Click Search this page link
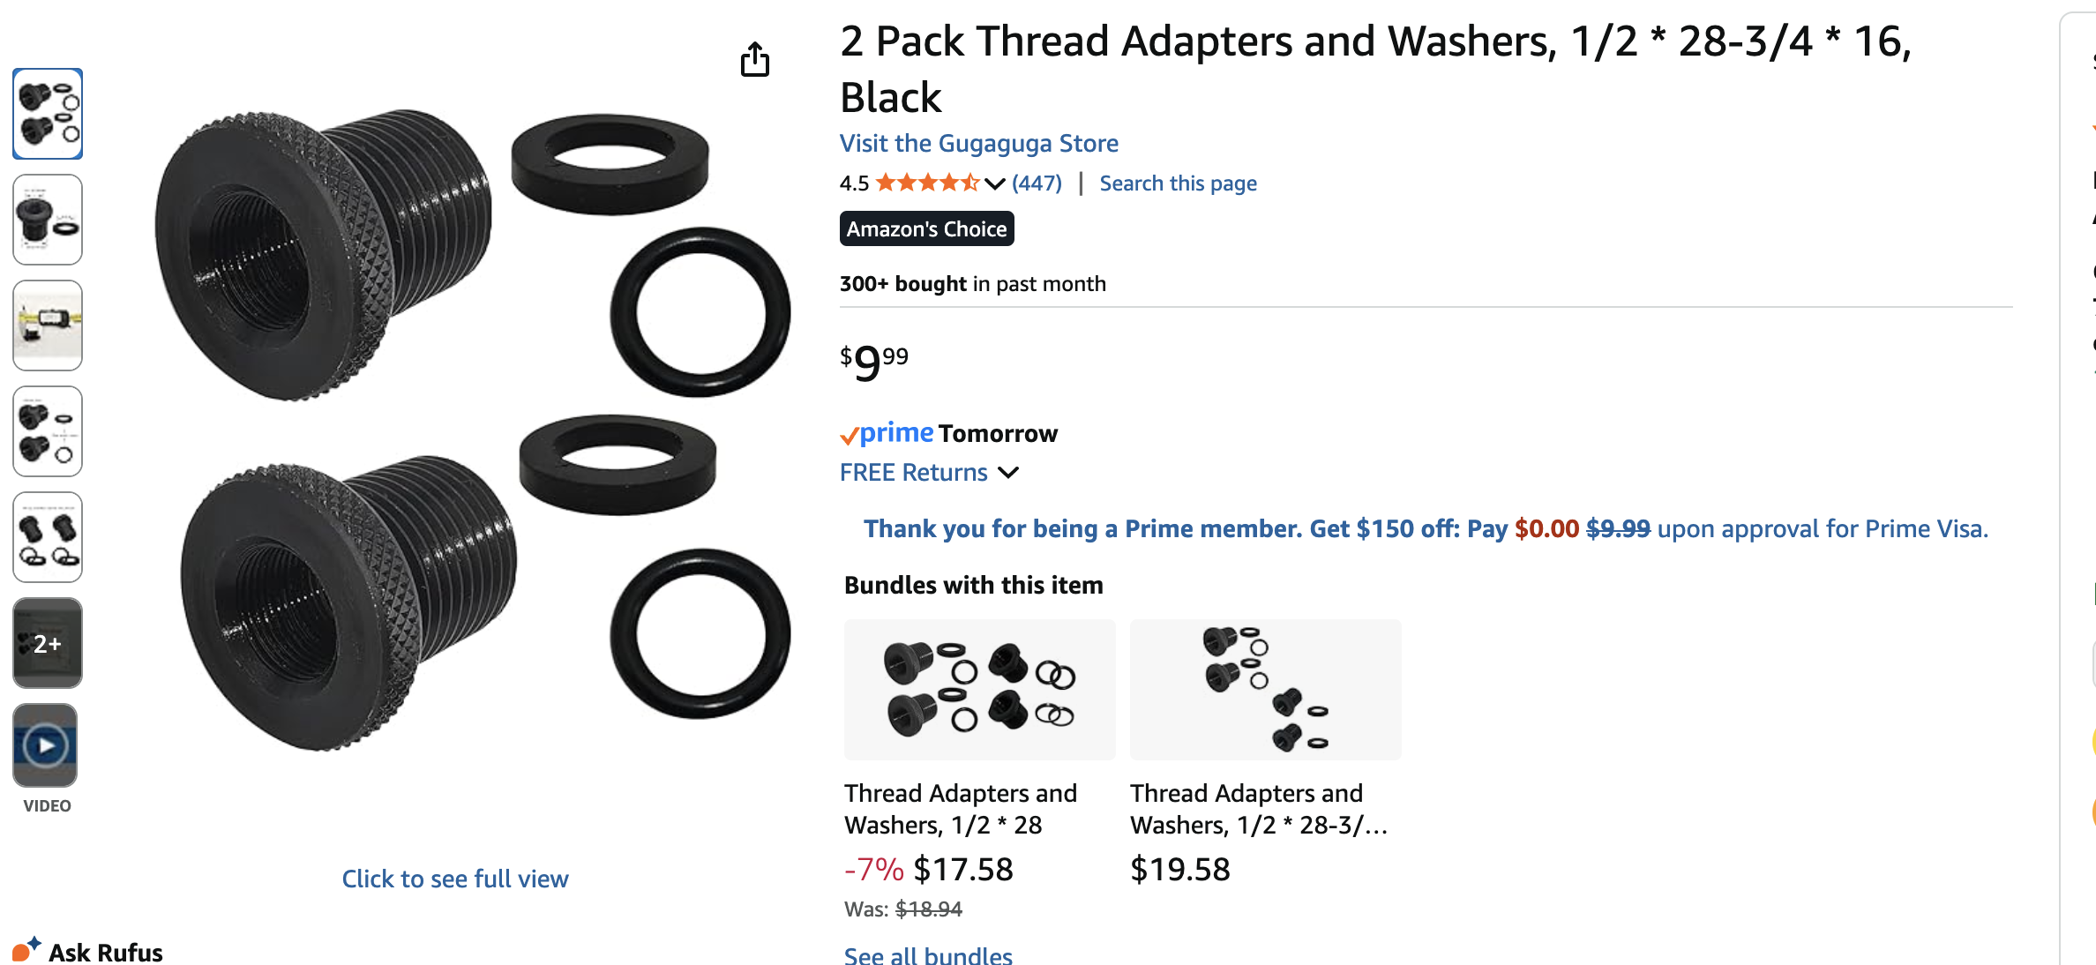Viewport: 2096px width, 965px height. click(x=1178, y=183)
